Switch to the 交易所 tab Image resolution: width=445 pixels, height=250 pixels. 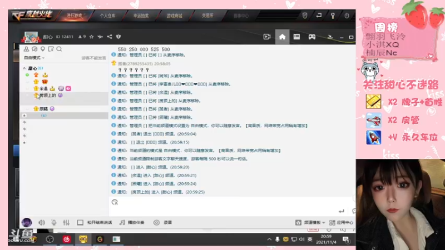[207, 16]
